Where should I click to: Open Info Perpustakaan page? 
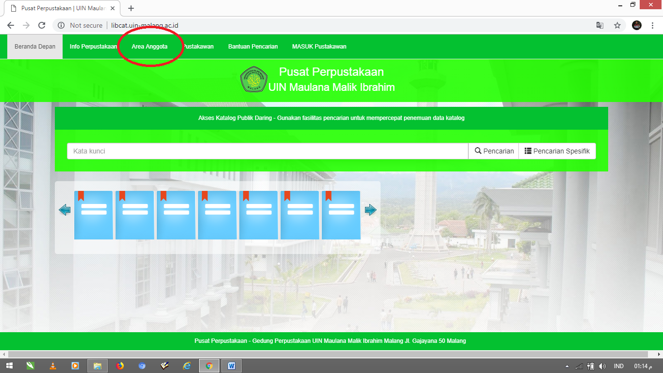pos(93,47)
